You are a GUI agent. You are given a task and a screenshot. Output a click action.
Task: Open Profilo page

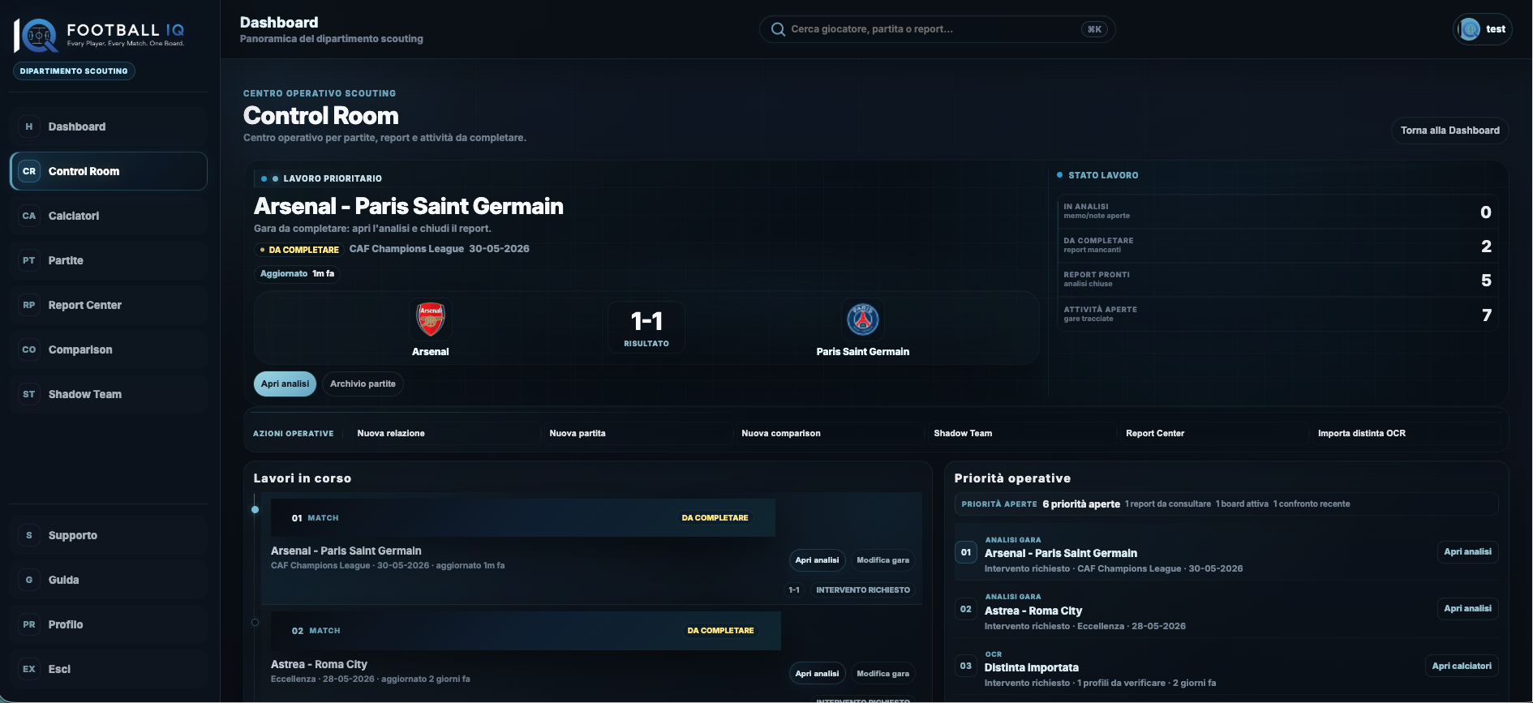[109, 624]
